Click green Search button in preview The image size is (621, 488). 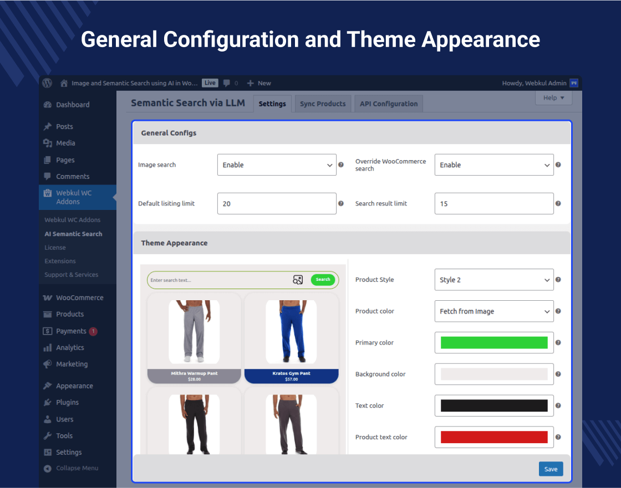click(323, 279)
